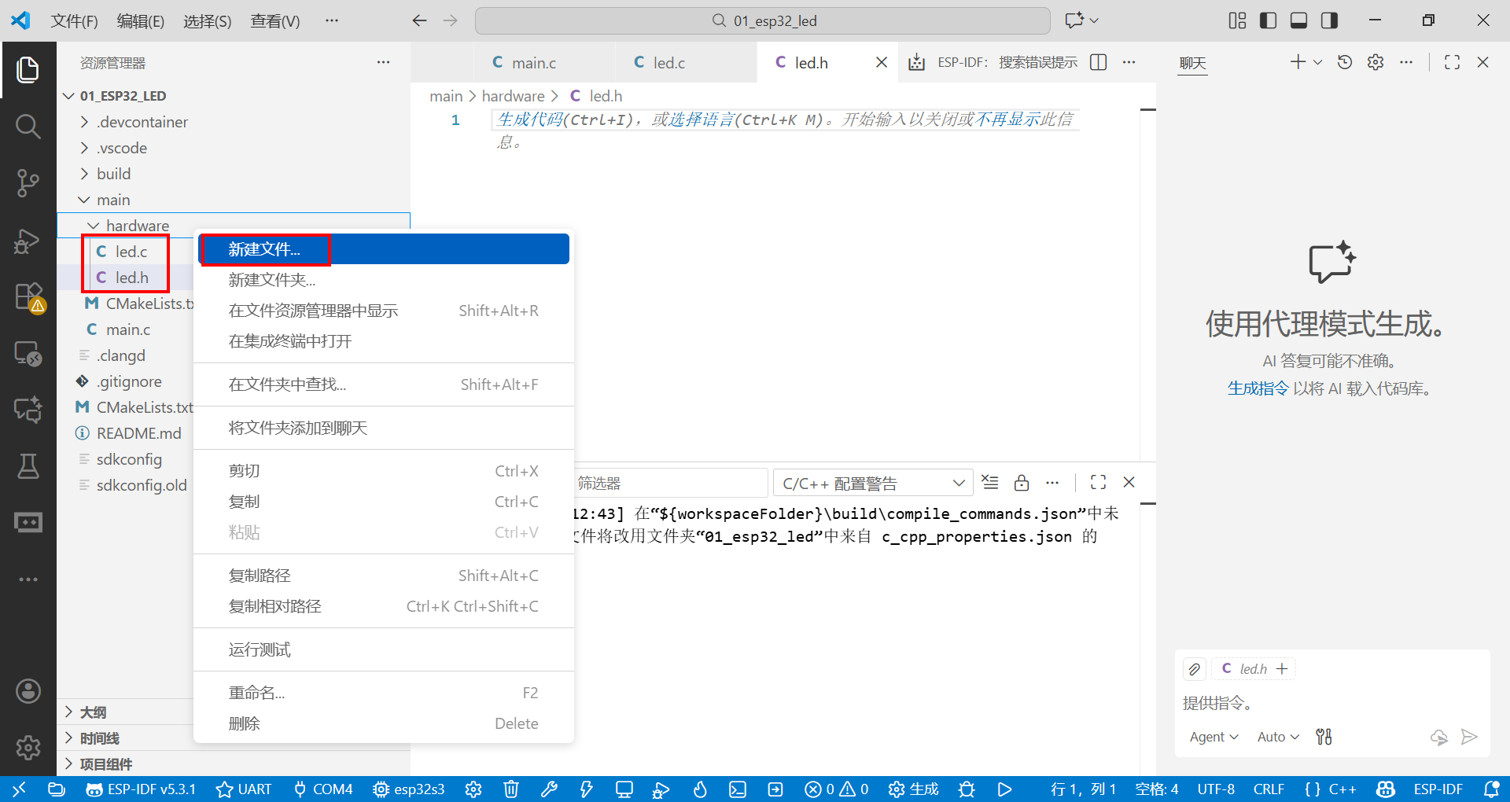Image resolution: width=1510 pixels, height=802 pixels.
Task: Open the Testing flask view
Action: pos(28,466)
